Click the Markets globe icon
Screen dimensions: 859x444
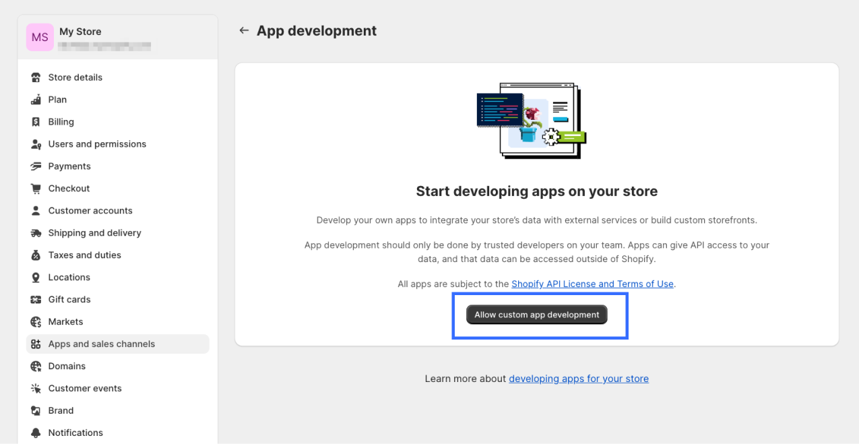coord(36,322)
